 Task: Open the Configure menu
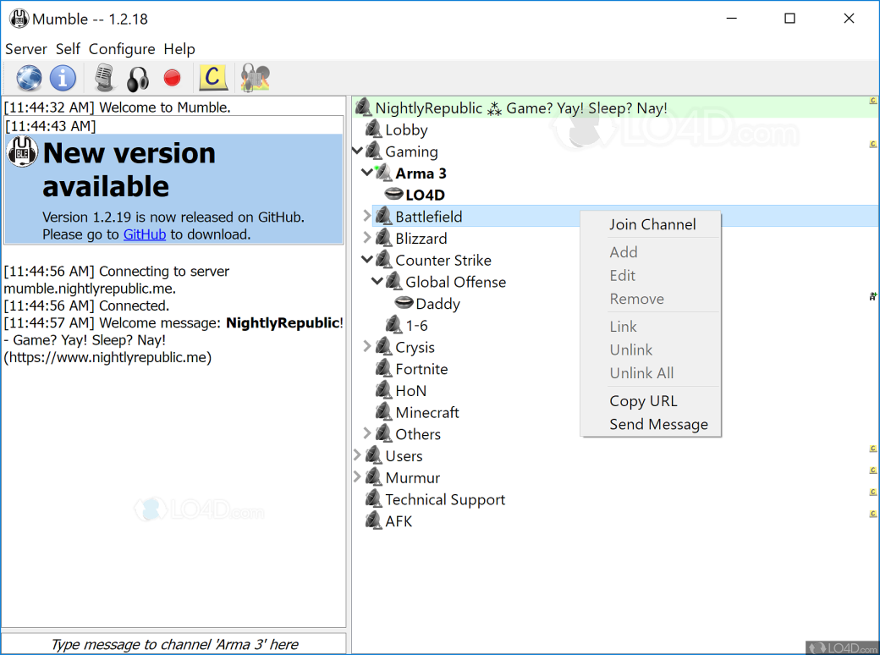coord(122,49)
